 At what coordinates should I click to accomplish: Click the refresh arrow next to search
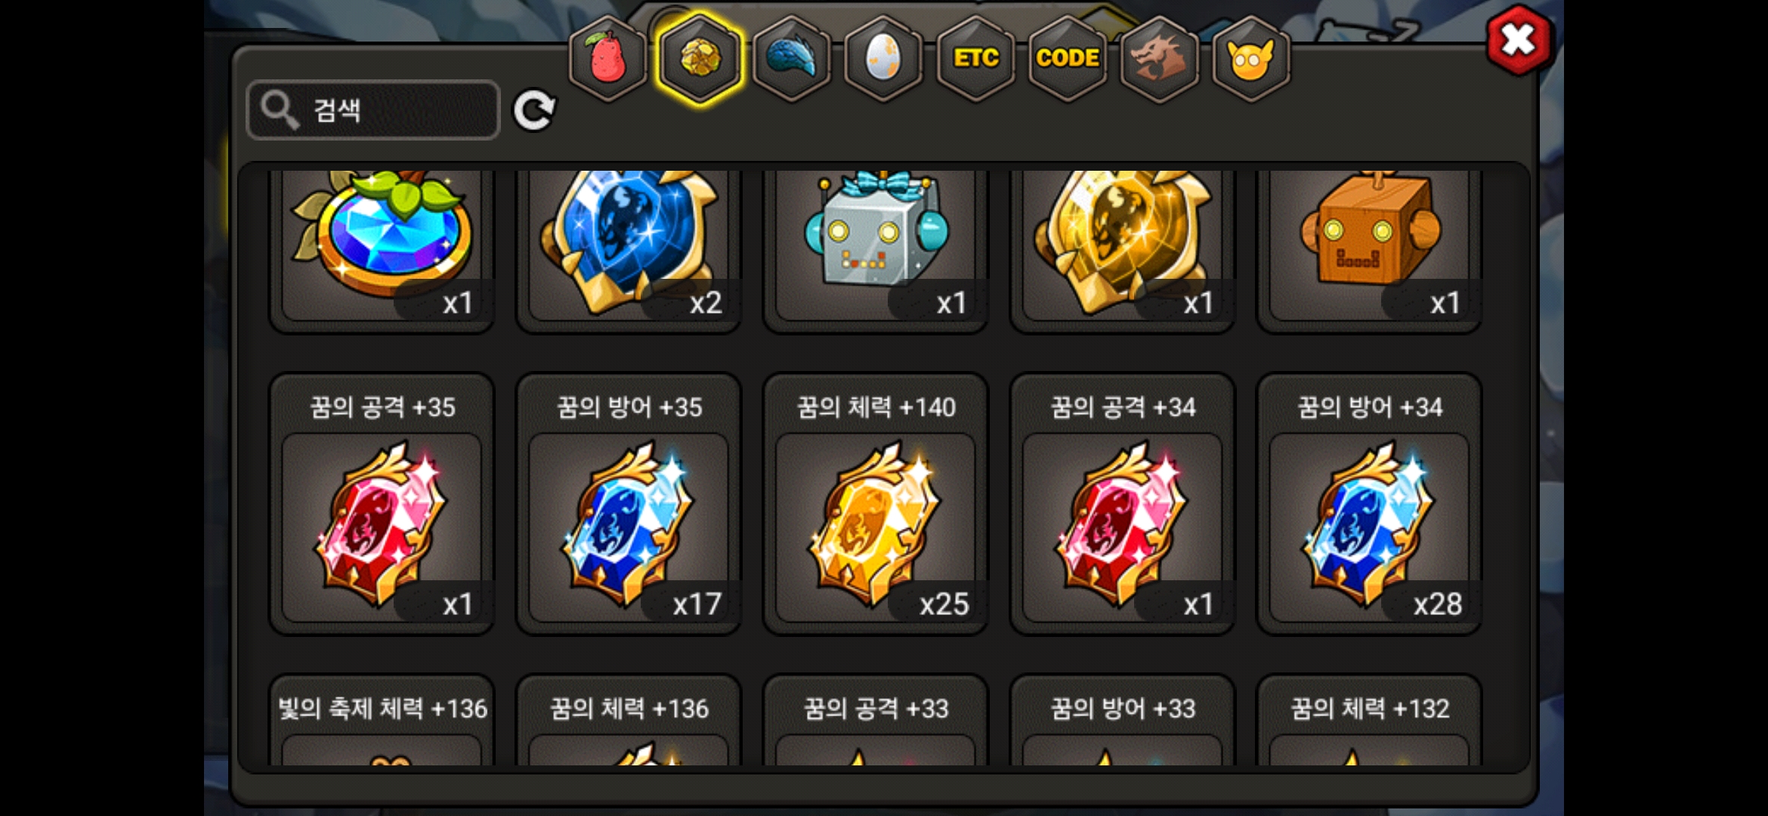(534, 111)
